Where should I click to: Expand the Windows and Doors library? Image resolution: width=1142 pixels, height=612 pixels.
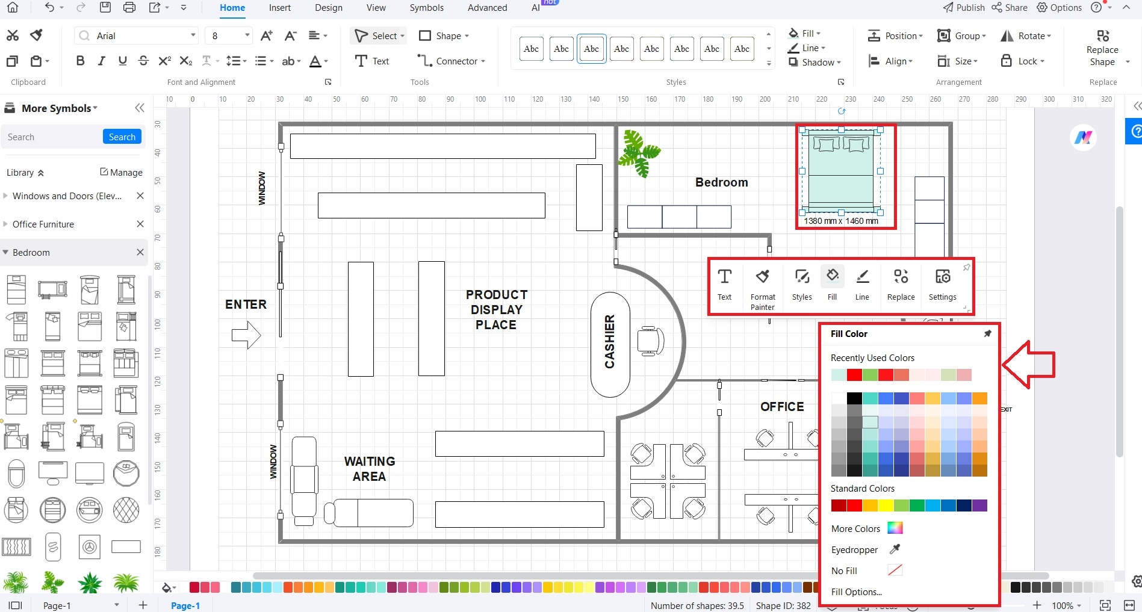tap(6, 196)
